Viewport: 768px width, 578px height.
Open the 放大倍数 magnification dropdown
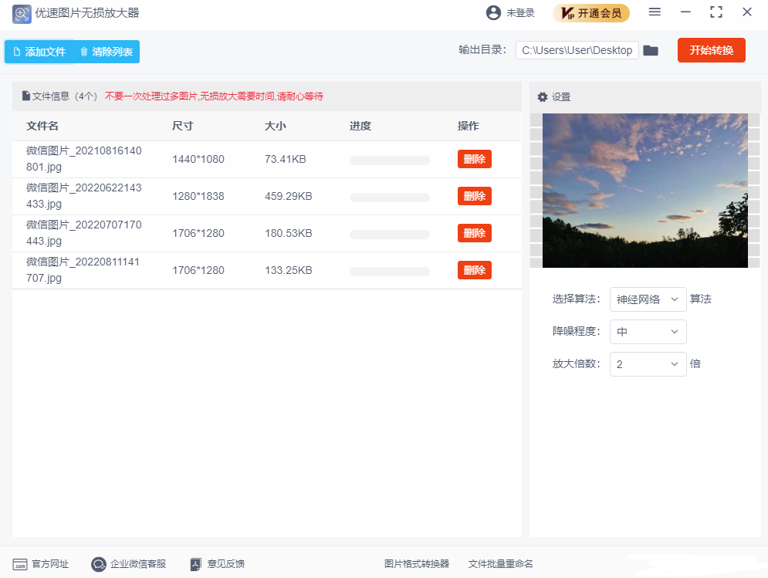pos(648,363)
